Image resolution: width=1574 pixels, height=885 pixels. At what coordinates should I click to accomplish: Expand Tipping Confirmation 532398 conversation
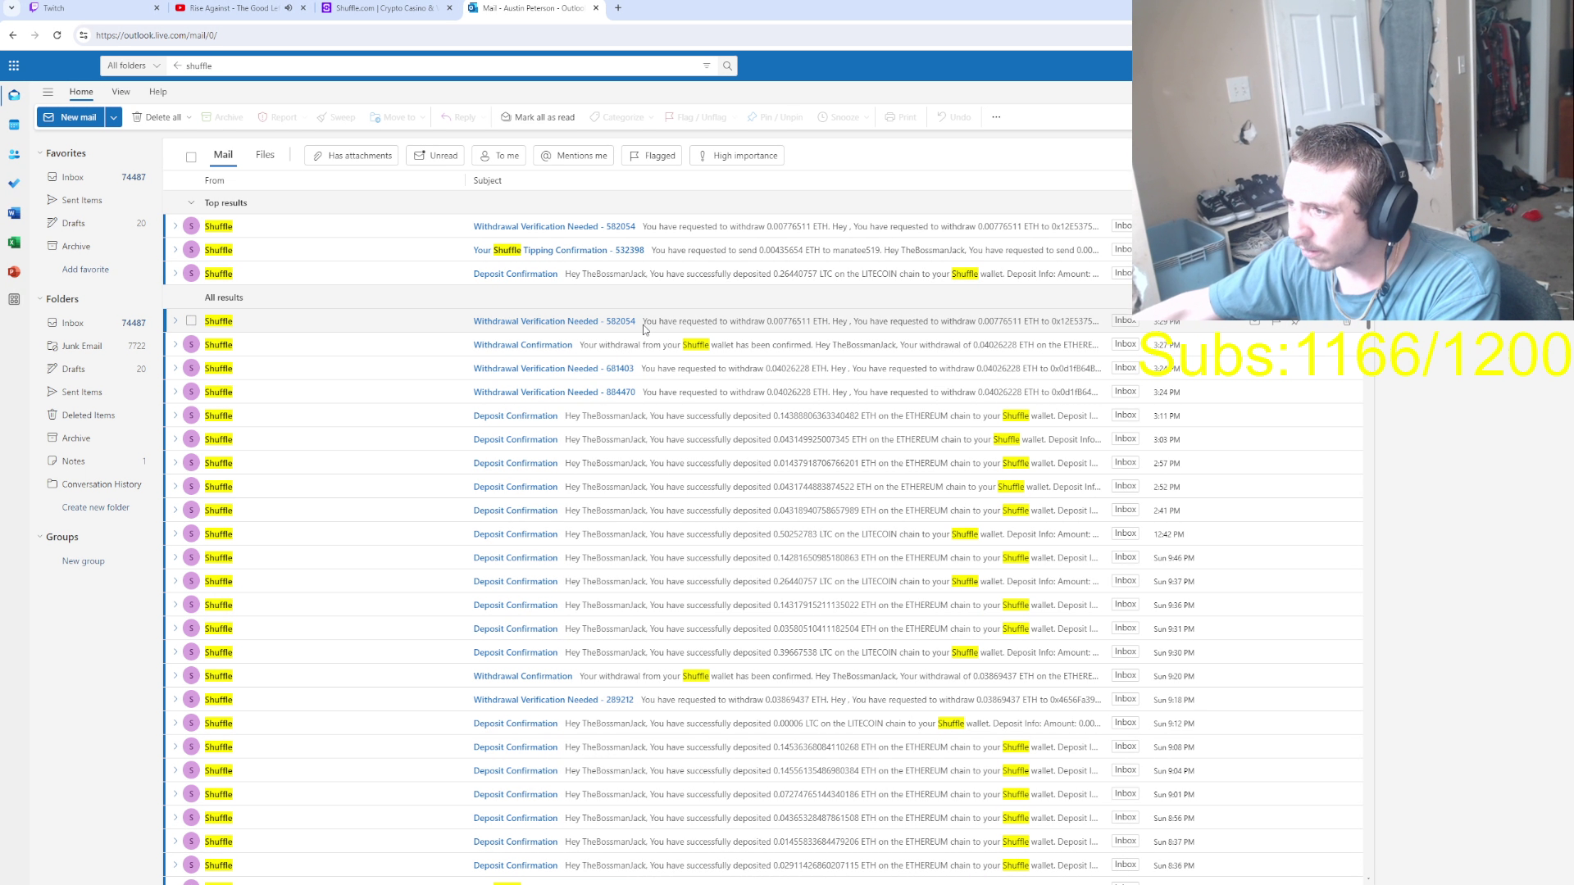175,250
